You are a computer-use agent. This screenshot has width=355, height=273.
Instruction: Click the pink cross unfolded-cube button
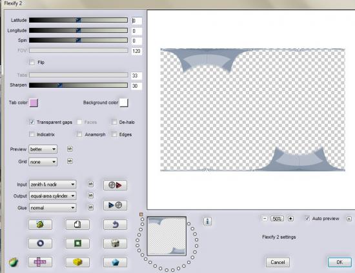point(40,262)
